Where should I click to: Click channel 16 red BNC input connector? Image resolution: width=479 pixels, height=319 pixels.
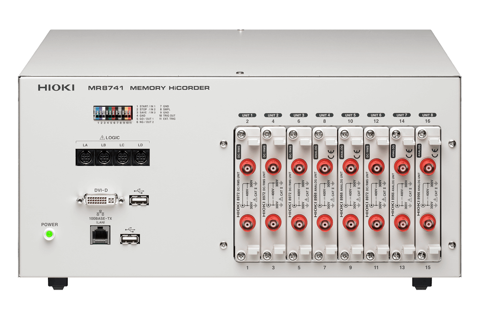coord(427,166)
